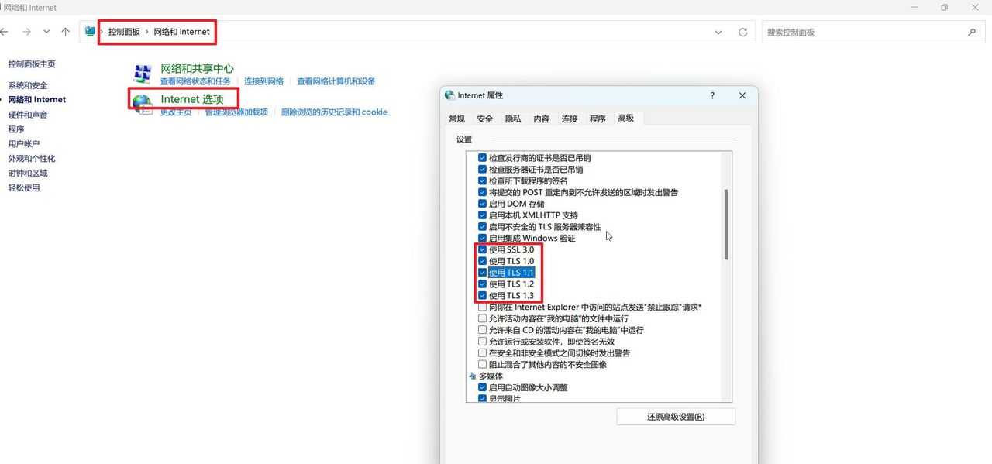Enable 允许来自 CD 的活动内容 checkbox
The image size is (992, 464).
pyautogui.click(x=483, y=330)
